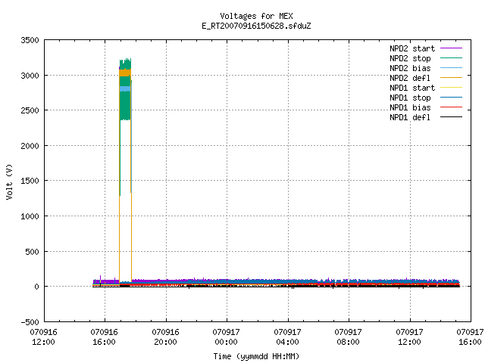Select the 'NPD2 start' legend label
Viewport: 485px width, 363px height.
pyautogui.click(x=412, y=48)
